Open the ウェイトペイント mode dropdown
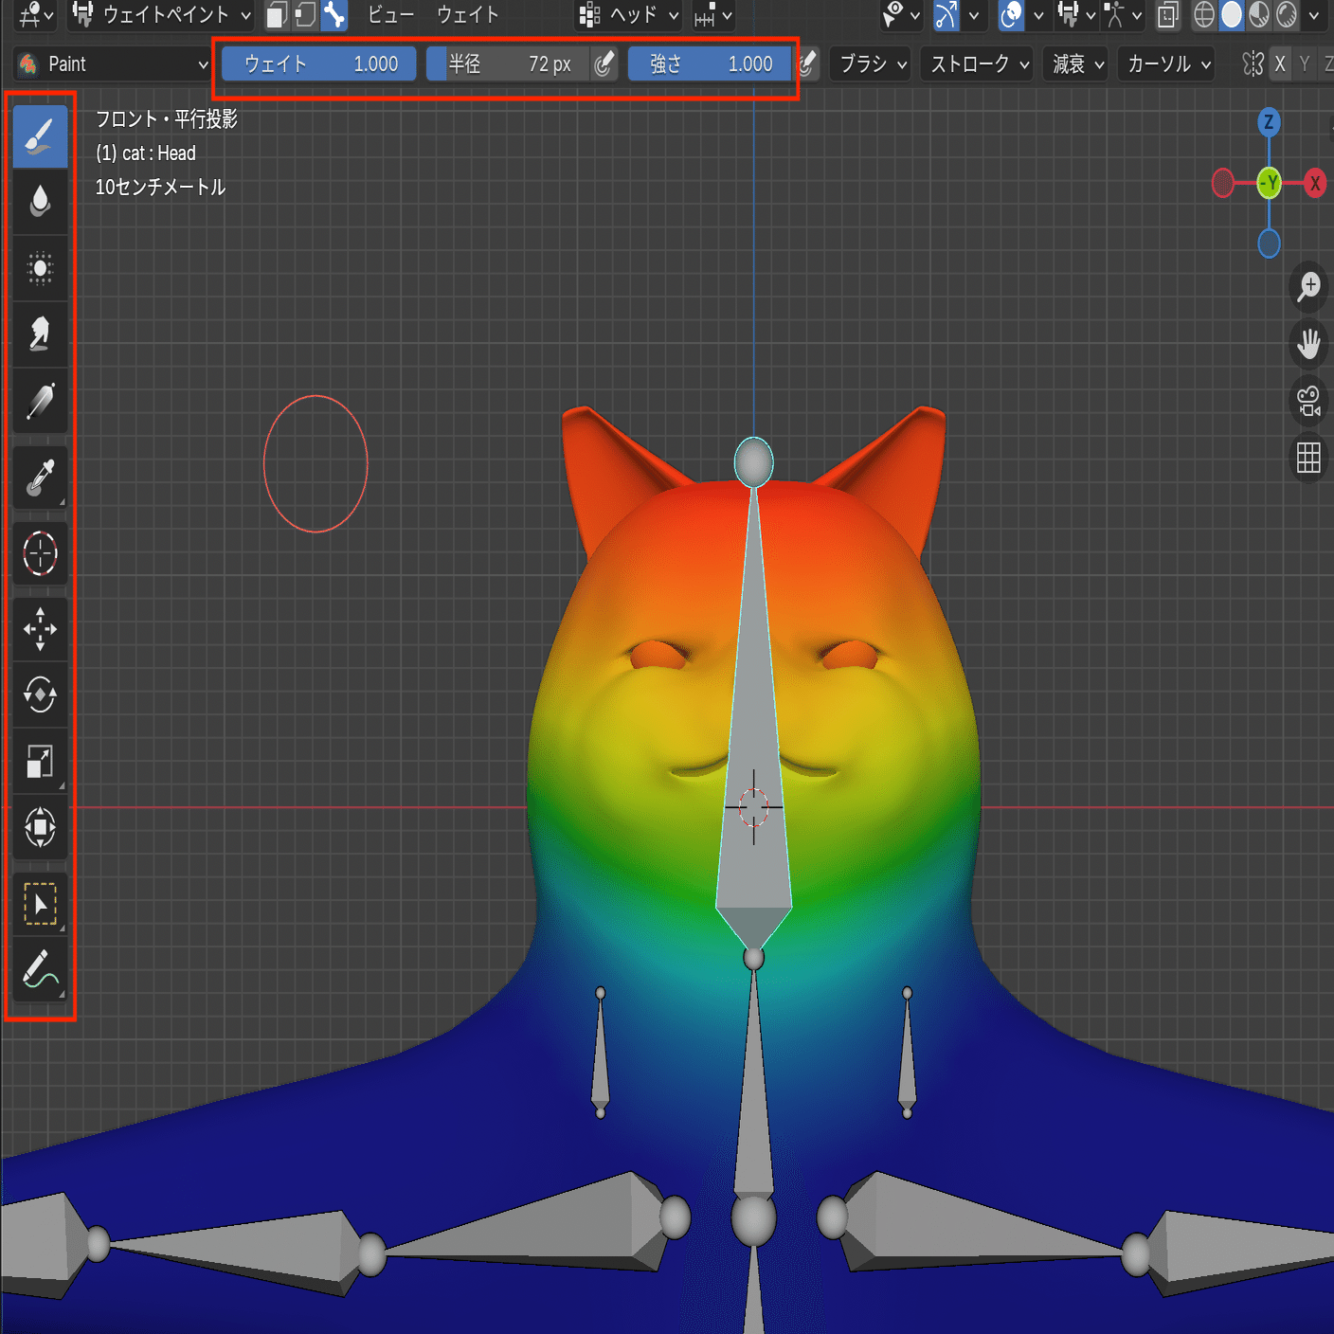The width and height of the screenshot is (1334, 1334). [161, 14]
